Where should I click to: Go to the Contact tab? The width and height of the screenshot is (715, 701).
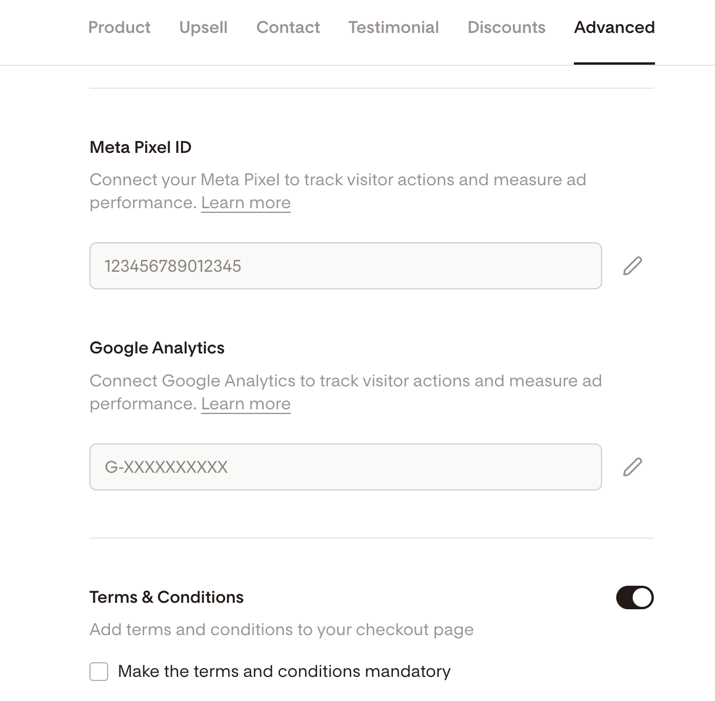(288, 28)
